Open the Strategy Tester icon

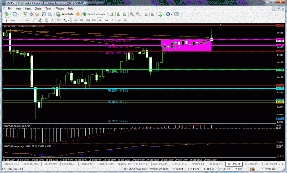pos(50,14)
